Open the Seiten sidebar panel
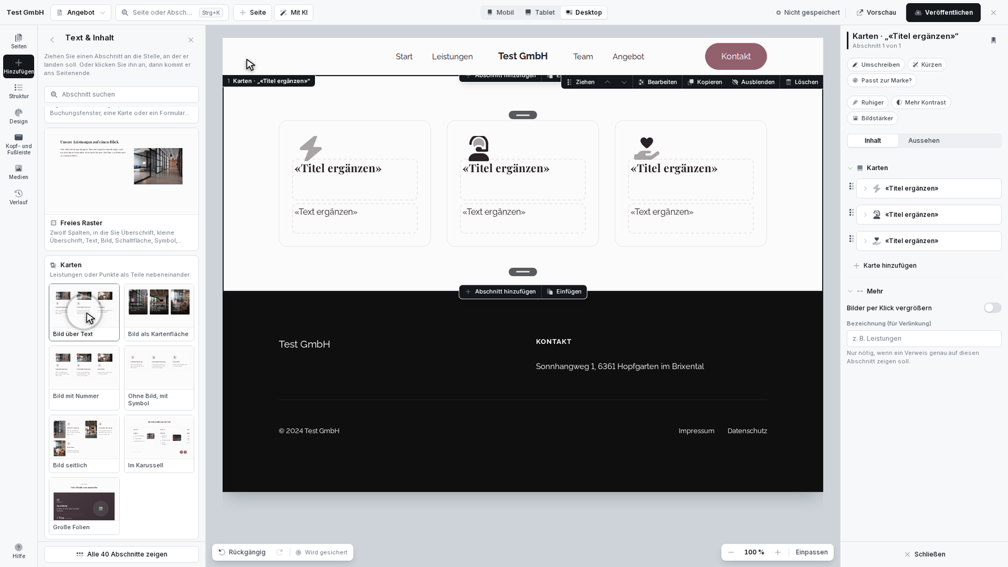Screen dimensions: 1008x567 coord(18,41)
